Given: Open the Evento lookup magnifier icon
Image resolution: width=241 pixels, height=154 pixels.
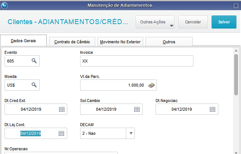Looking at the screenshot, I should 34,61.
